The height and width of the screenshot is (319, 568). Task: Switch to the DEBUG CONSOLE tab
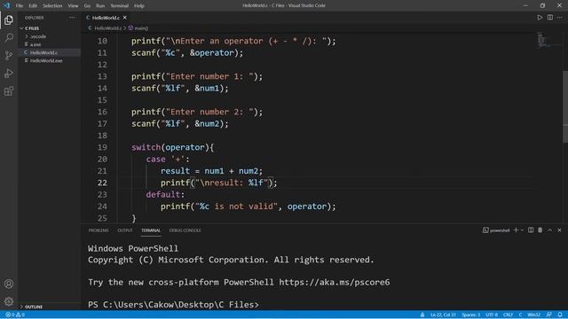click(185, 230)
